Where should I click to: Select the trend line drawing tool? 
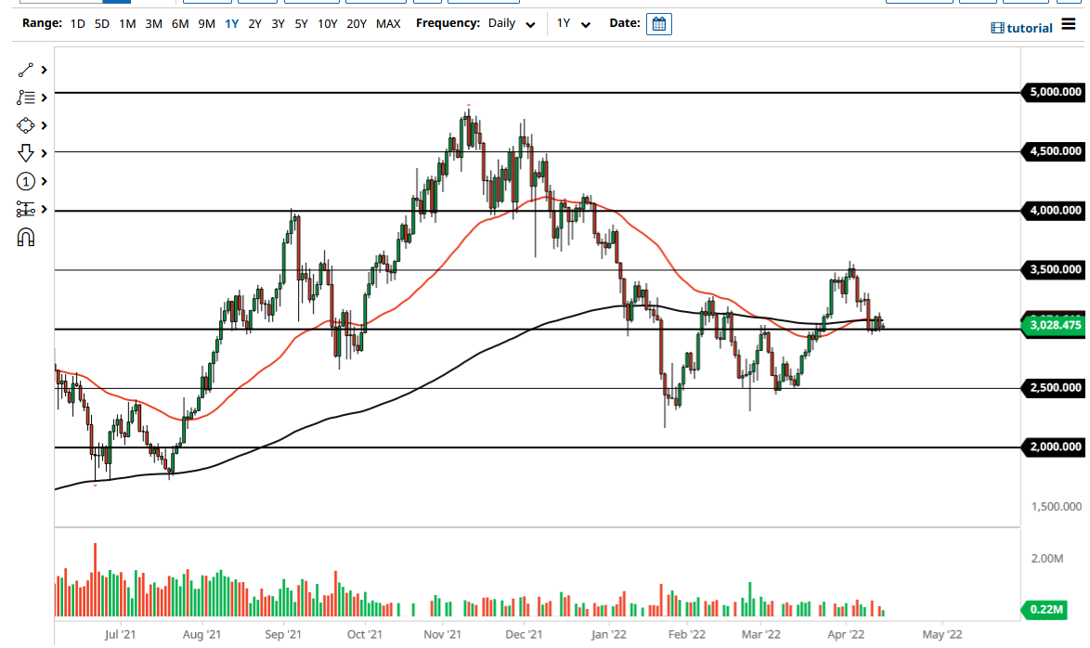[x=25, y=70]
